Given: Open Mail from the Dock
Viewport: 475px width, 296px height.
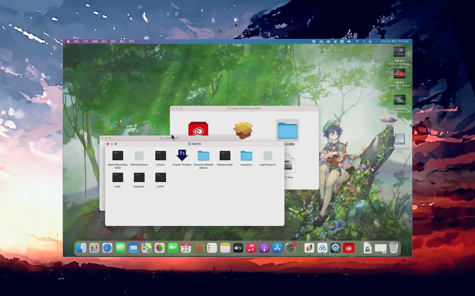Looking at the screenshot, I should coord(134,248).
